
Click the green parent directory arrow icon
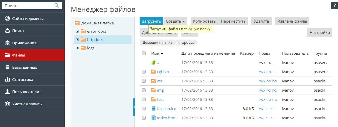153,62
